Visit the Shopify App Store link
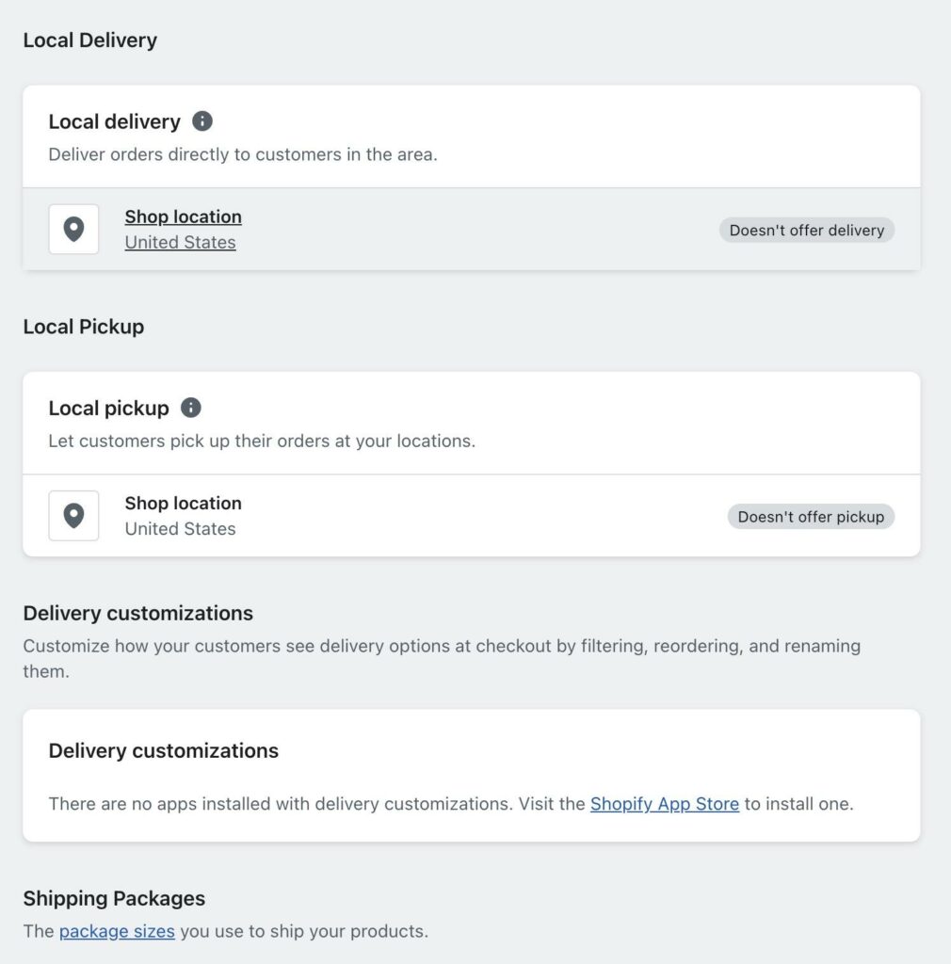The image size is (951, 964). coord(664,804)
